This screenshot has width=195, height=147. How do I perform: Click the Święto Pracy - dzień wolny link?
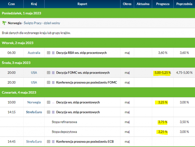click(x=42, y=23)
